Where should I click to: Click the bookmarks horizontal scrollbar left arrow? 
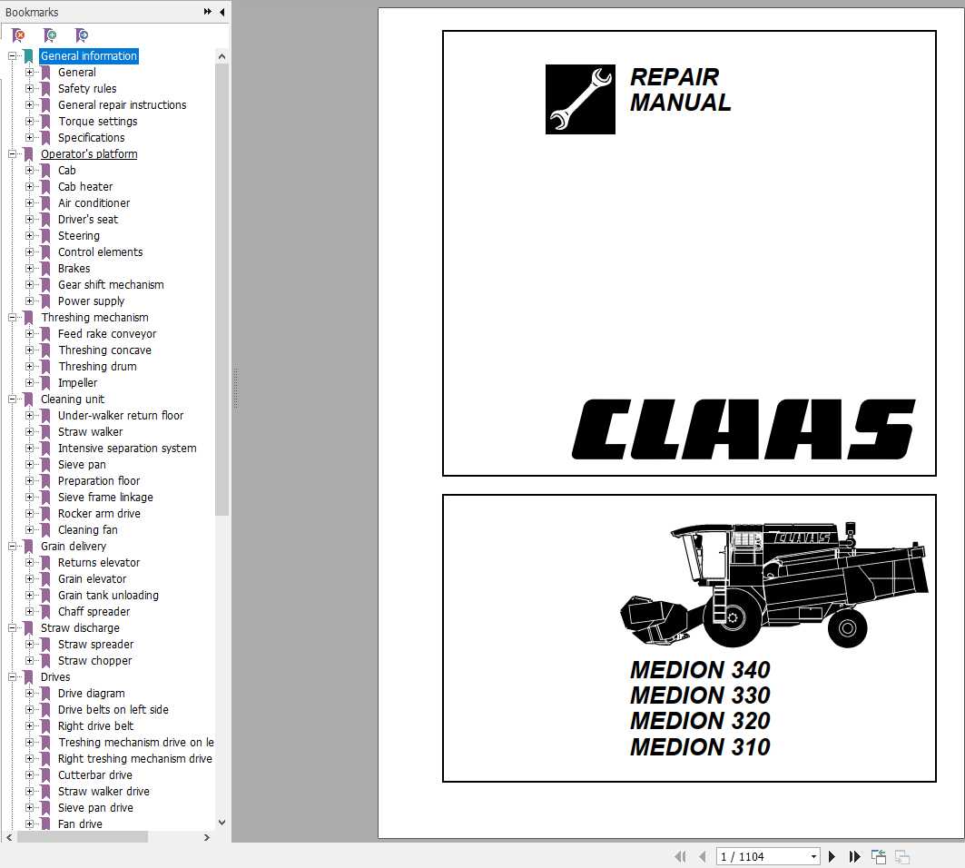coord(8,837)
